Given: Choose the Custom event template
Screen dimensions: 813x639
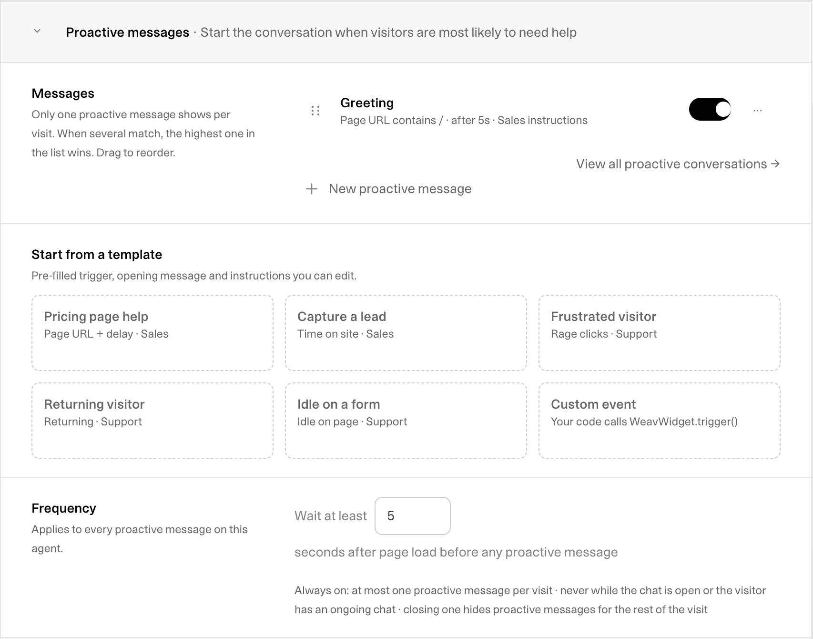Looking at the screenshot, I should click(660, 421).
